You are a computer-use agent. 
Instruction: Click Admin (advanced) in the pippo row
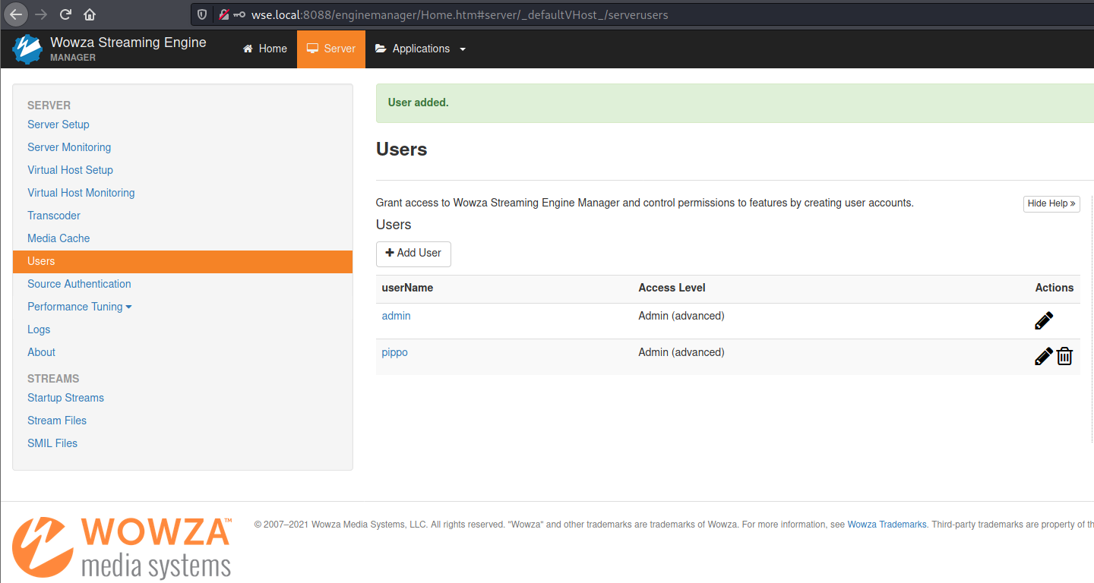pyautogui.click(x=681, y=352)
